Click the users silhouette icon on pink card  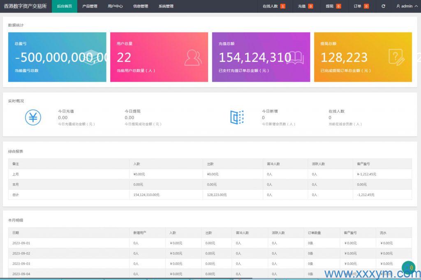pos(193,57)
